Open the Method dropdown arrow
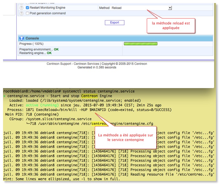 [x=170, y=8]
